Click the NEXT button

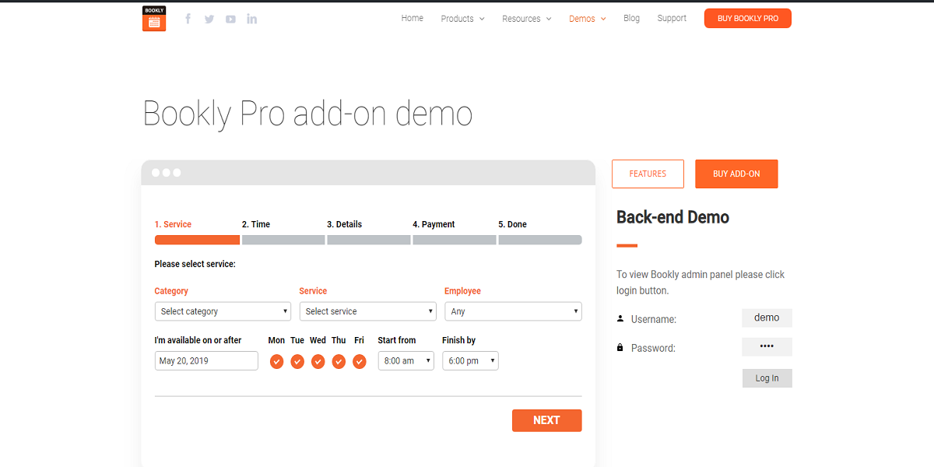[546, 420]
